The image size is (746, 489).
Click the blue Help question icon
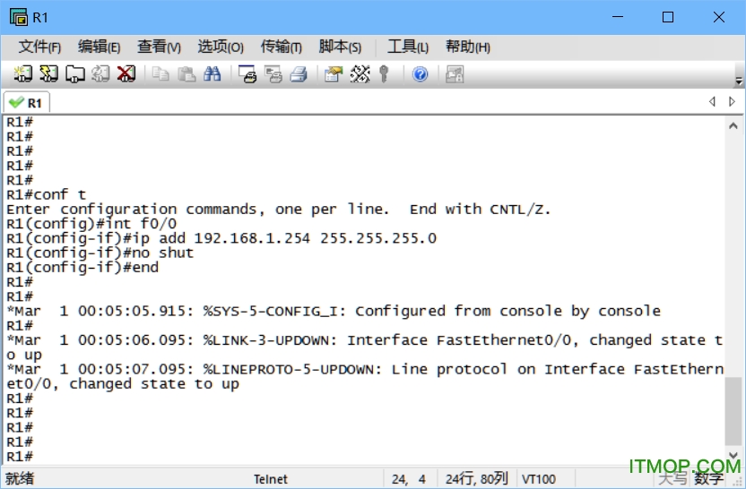click(420, 74)
